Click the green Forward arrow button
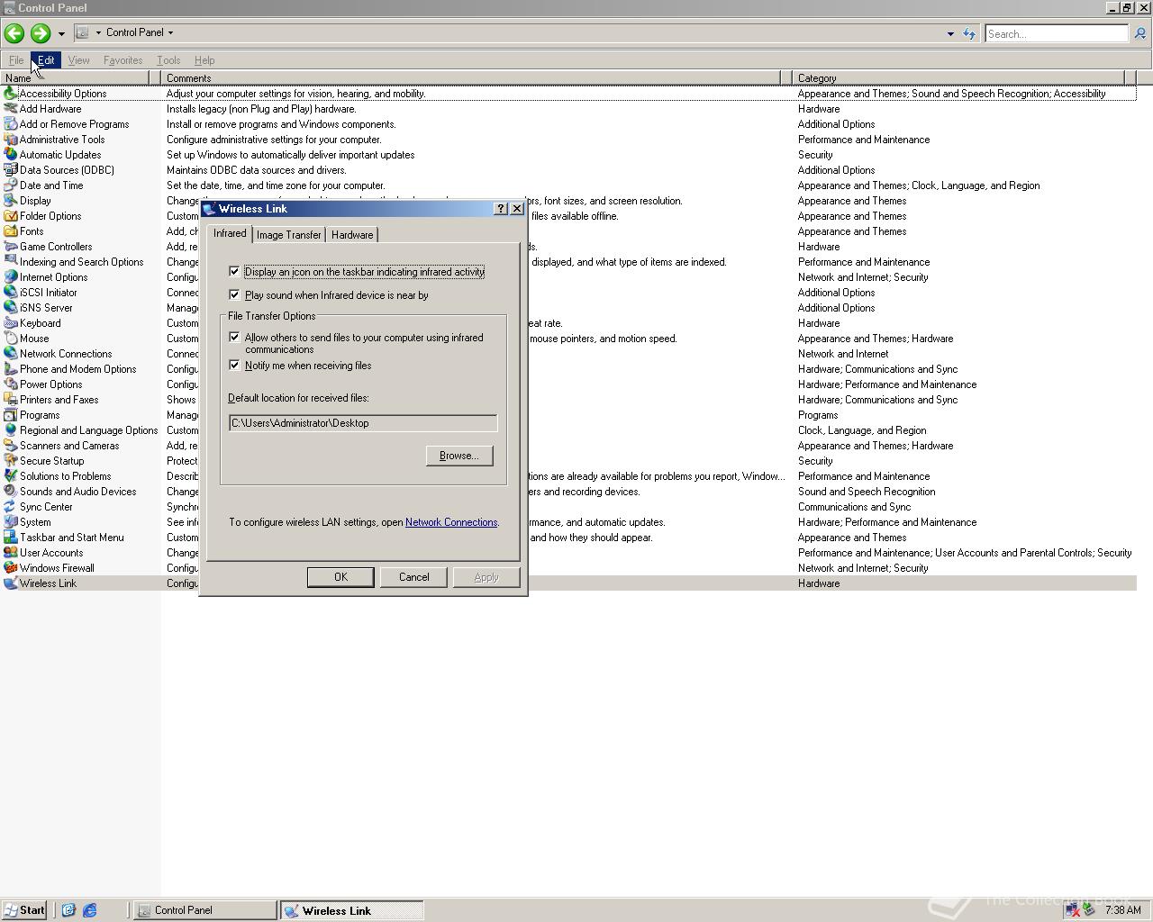Screen dimensions: 1153x922 pyautogui.click(x=40, y=33)
